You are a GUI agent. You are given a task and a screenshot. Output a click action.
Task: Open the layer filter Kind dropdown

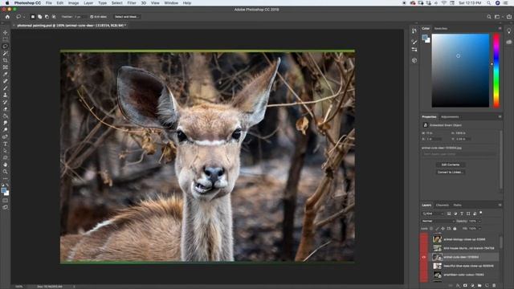433,214
